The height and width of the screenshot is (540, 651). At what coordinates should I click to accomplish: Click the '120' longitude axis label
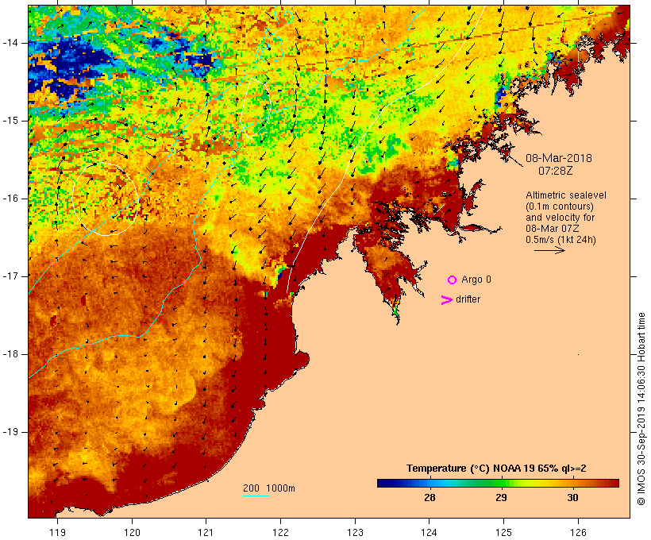pyautogui.click(x=132, y=533)
